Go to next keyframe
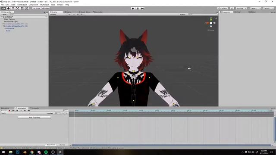The width and height of the screenshot is (276, 155). [25, 111]
